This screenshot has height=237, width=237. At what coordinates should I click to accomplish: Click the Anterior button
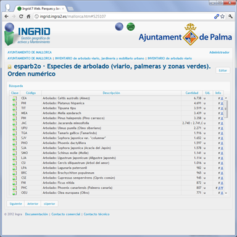pyautogui.click(x=33, y=204)
